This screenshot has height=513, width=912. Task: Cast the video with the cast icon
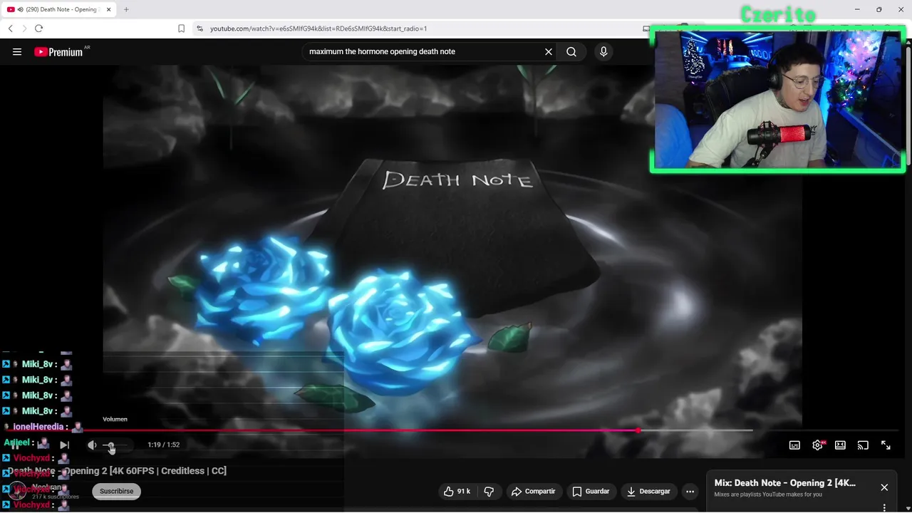[x=863, y=445]
